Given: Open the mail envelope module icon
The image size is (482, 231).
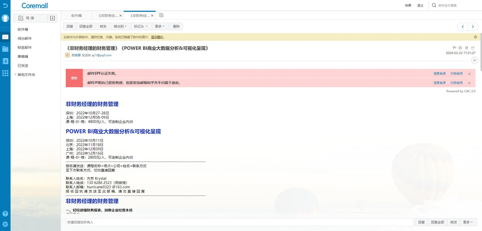Looking at the screenshot, I should pos(5,37).
